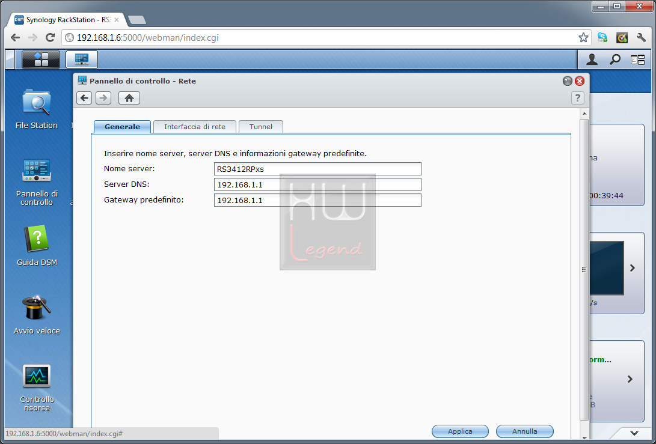Minimize the Pannello di controllo window
Image resolution: width=656 pixels, height=444 pixels.
(567, 81)
